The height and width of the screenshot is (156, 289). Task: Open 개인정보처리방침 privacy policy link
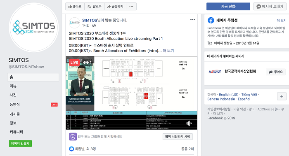tap(219, 109)
